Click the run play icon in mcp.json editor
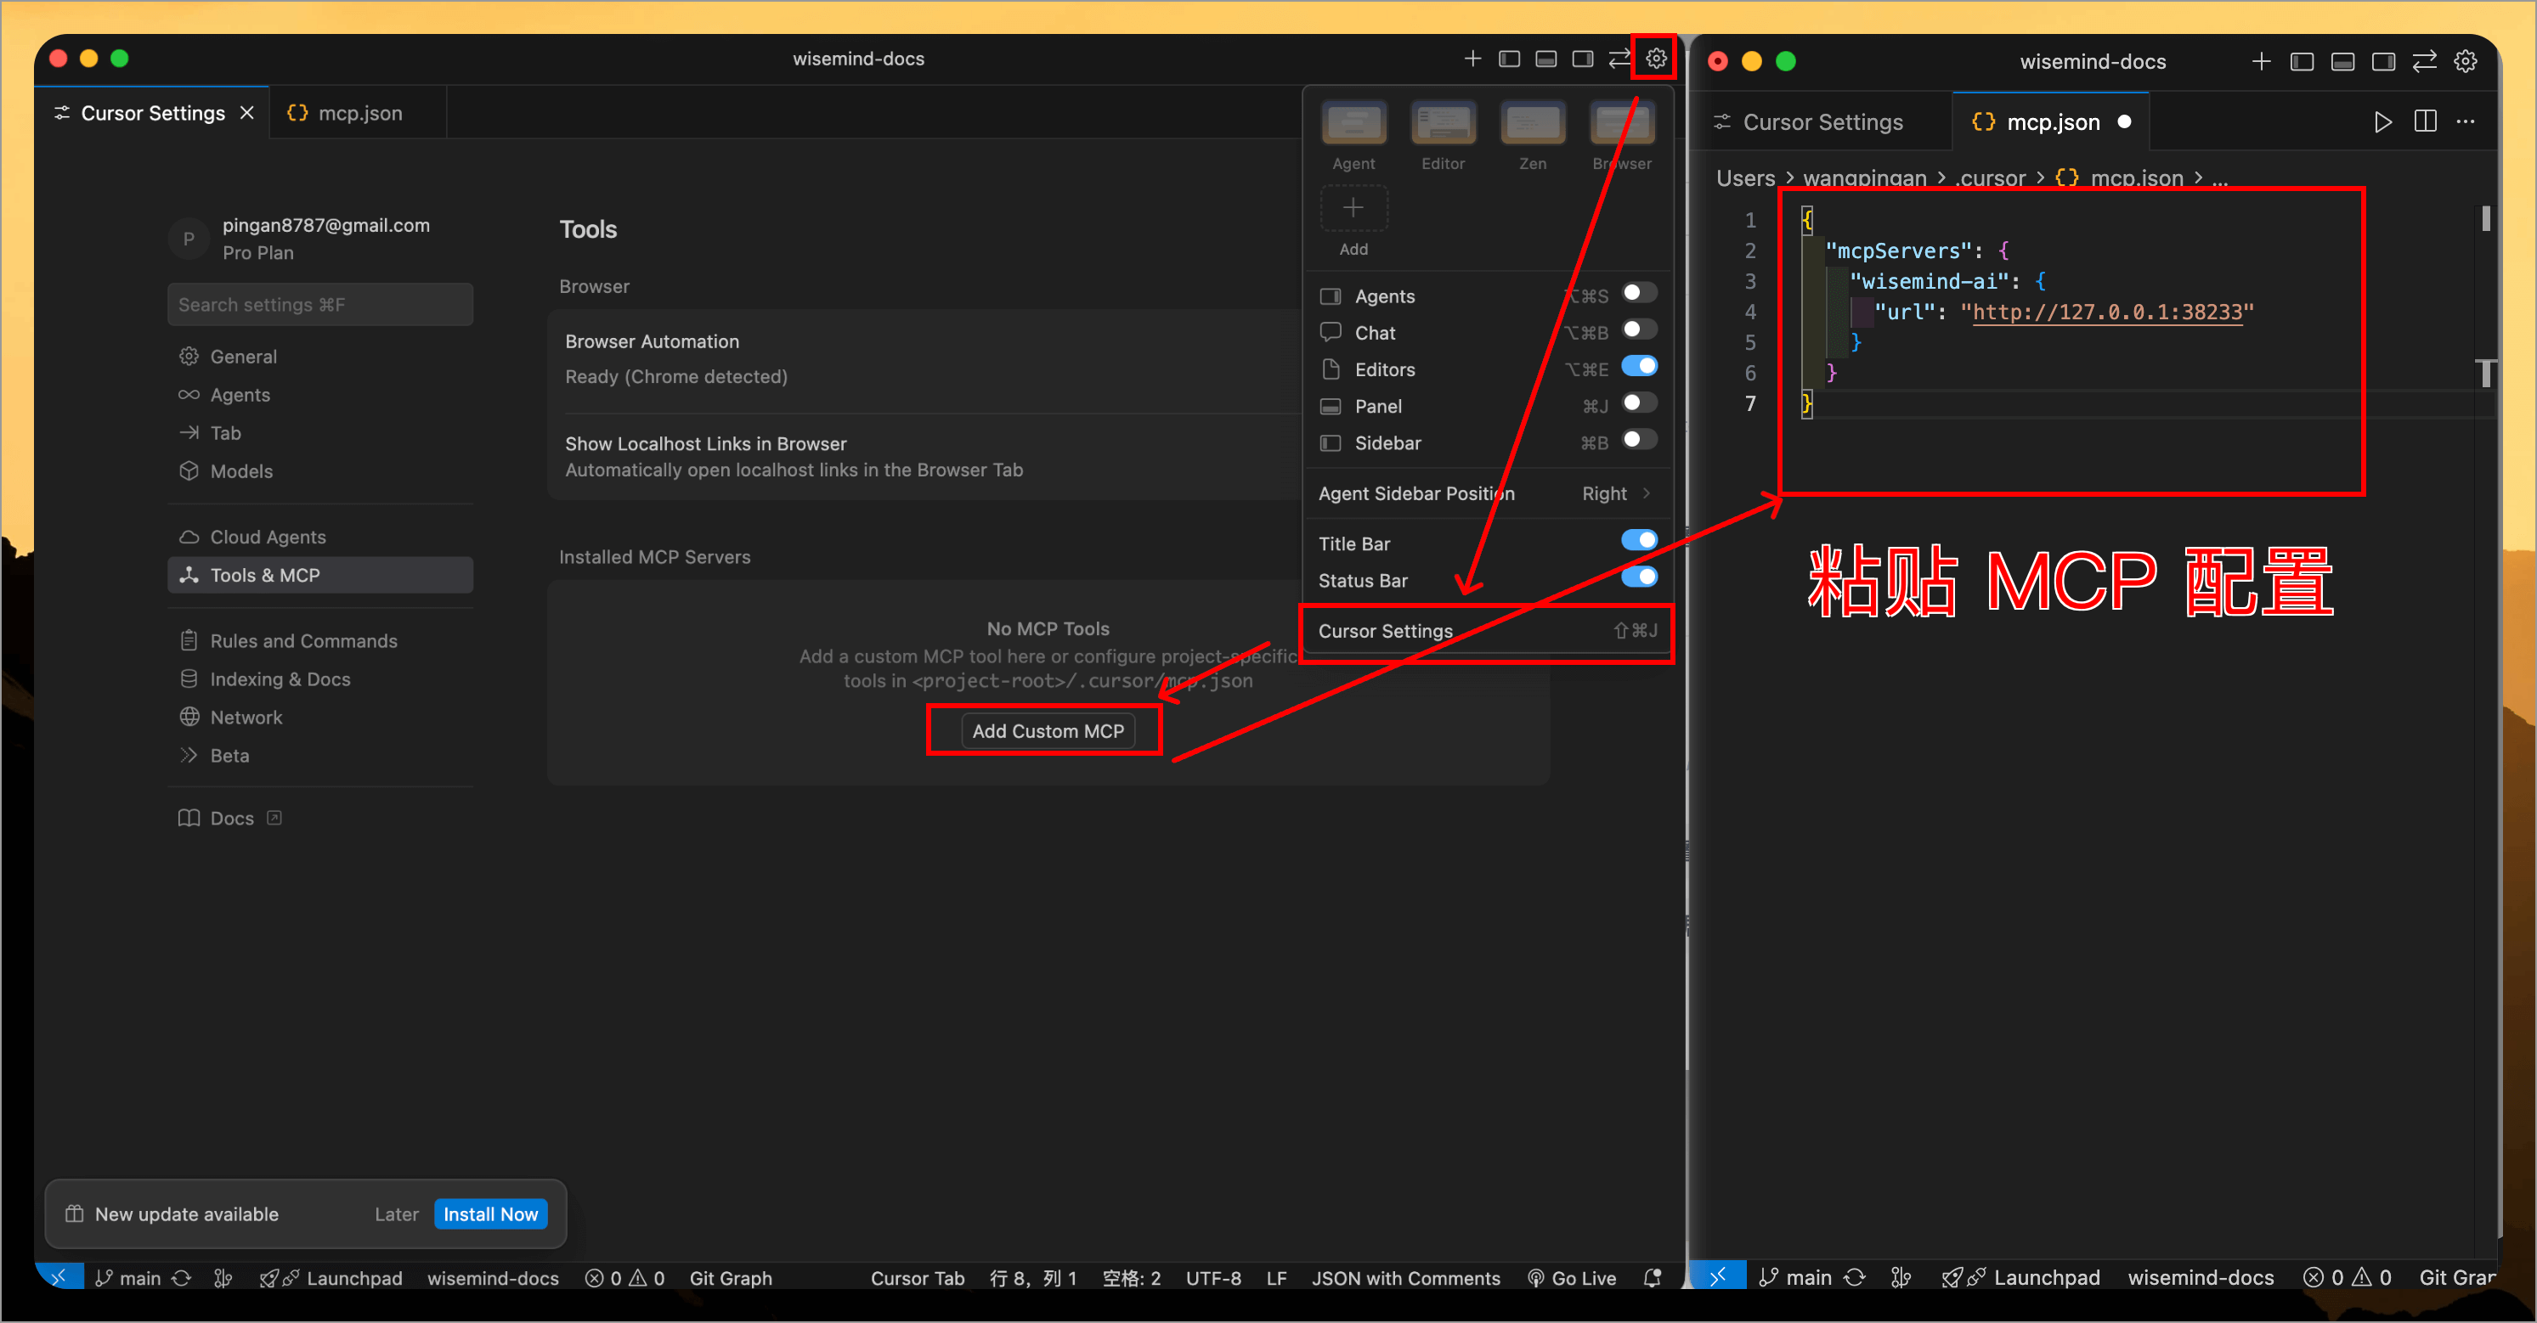 pyautogui.click(x=2382, y=122)
